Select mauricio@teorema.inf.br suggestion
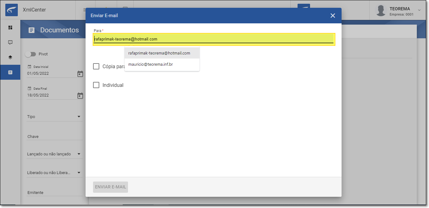This screenshot has height=208, width=429. 162,64
